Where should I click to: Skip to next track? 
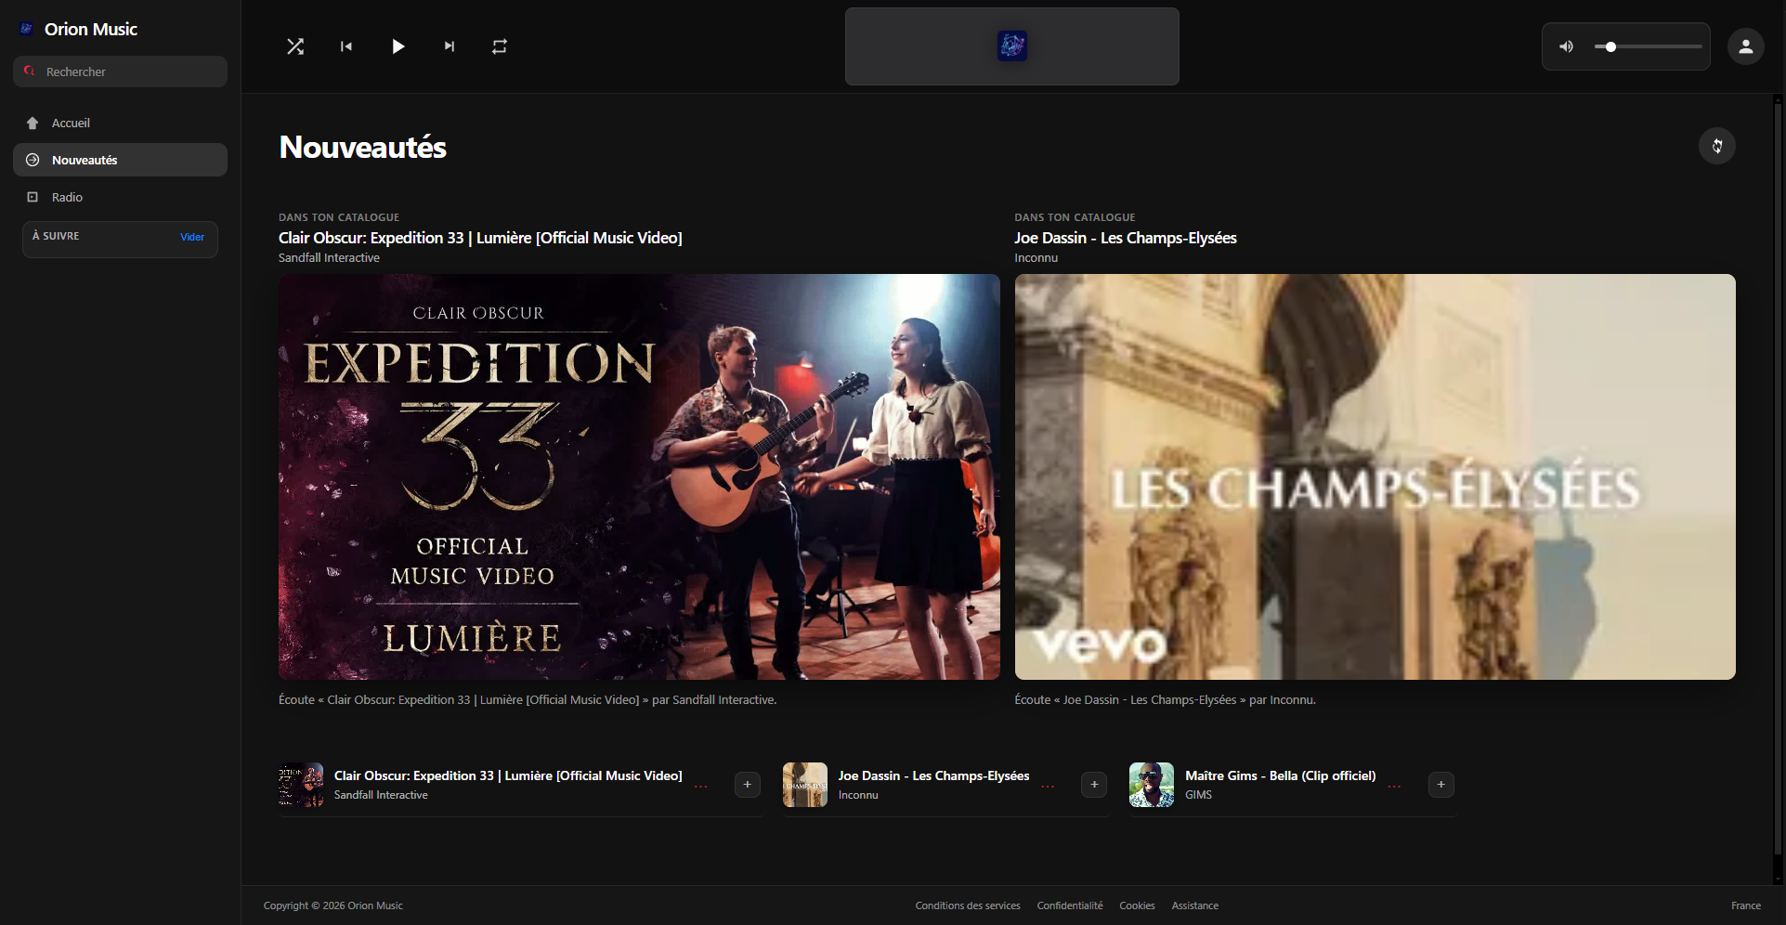click(450, 46)
